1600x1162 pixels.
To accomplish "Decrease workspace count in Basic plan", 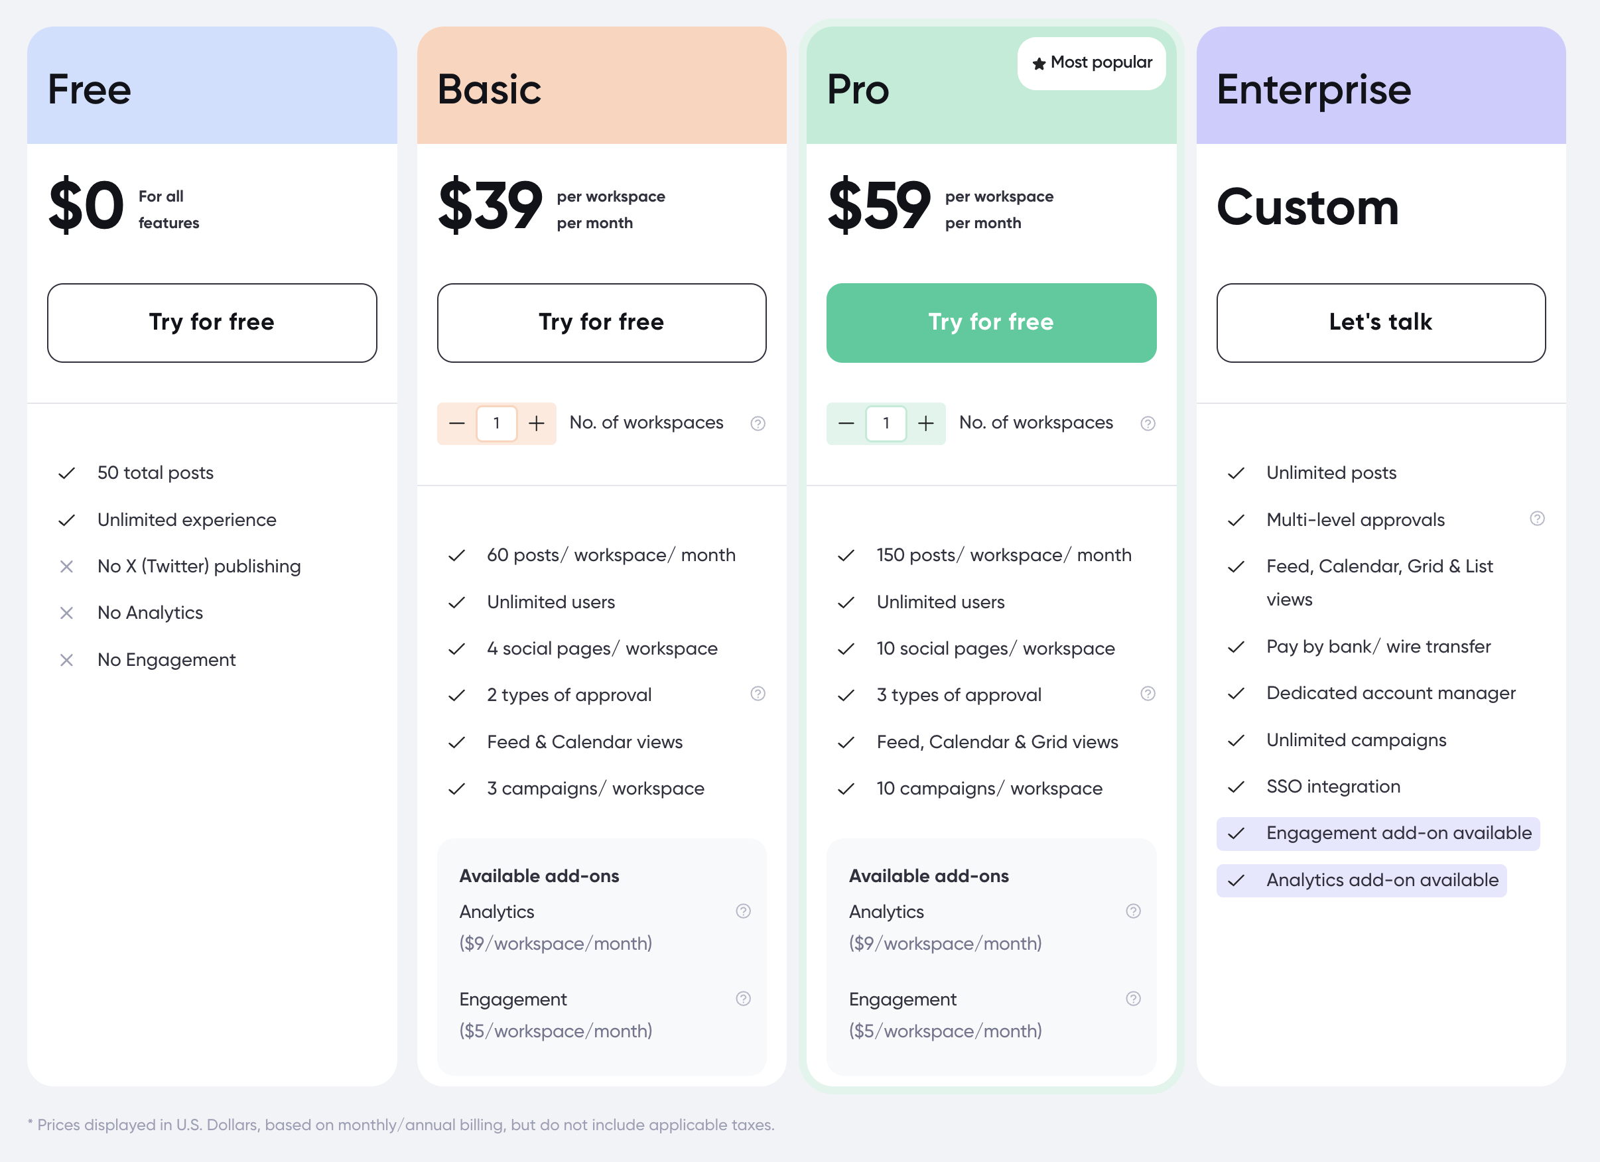I will [457, 423].
